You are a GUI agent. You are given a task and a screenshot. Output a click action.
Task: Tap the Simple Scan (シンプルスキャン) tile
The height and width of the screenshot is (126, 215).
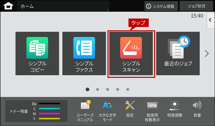click(131, 54)
